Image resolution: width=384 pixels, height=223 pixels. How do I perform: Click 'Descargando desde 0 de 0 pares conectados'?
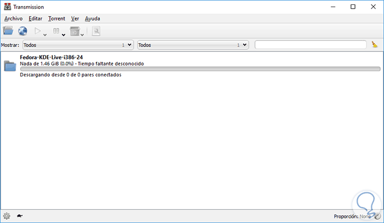coord(71,75)
